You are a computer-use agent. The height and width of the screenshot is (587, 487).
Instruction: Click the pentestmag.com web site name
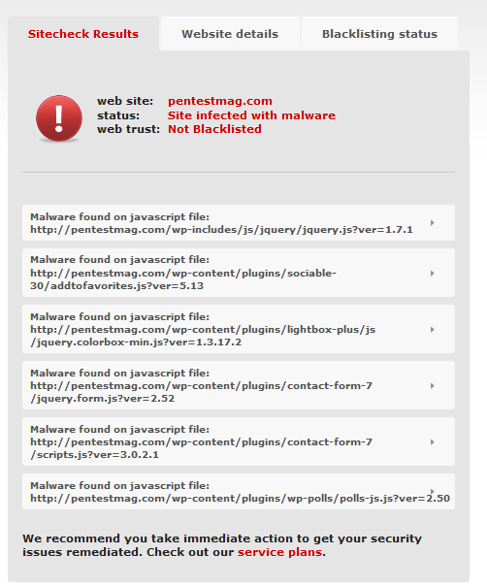220,101
